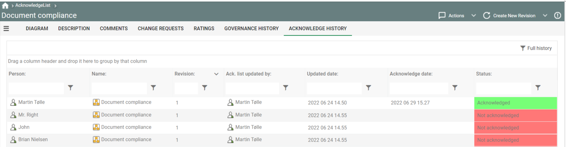566x147 pixels.
Task: Open the AcknowledgeList breadcrumb link
Action: point(33,5)
